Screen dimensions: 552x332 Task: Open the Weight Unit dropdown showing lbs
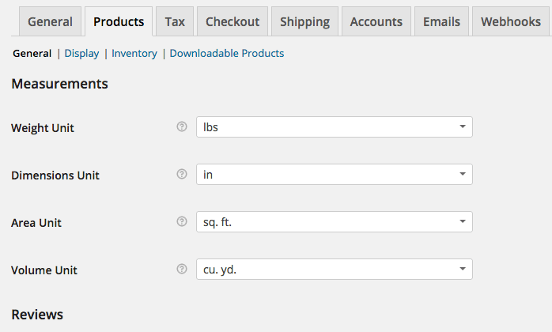[334, 126]
